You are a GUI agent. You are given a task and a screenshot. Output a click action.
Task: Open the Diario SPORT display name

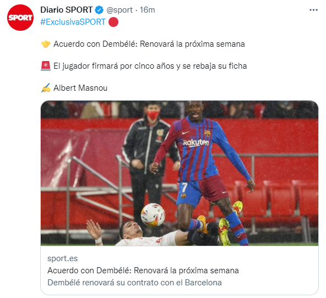66,10
